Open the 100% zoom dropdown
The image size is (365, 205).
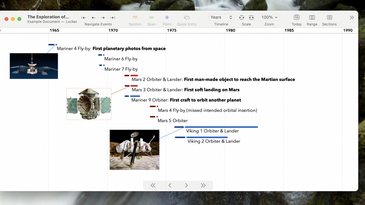pyautogui.click(x=269, y=18)
